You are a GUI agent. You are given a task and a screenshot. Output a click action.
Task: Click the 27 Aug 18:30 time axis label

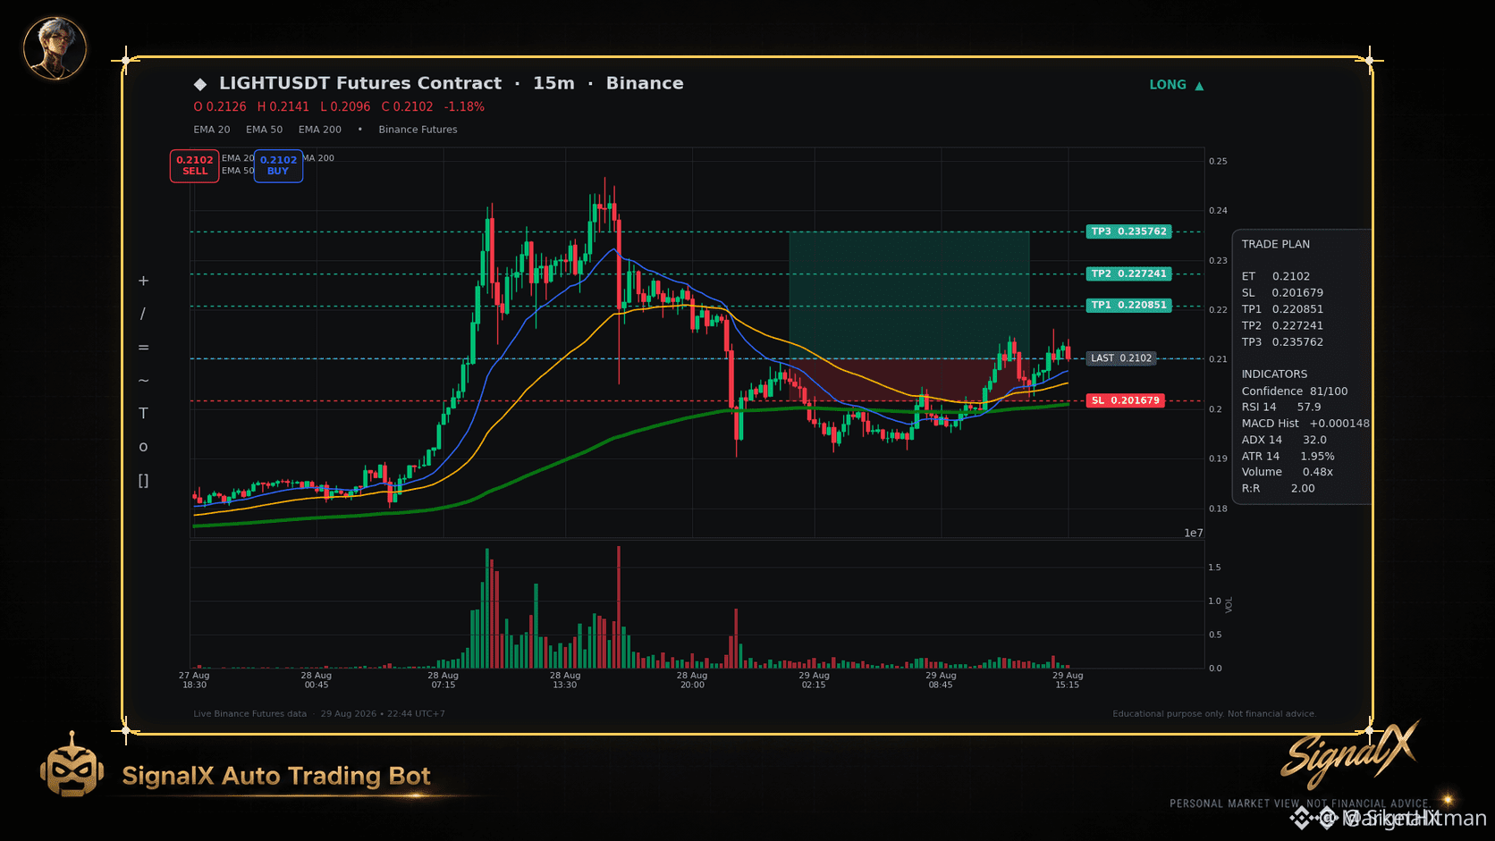(x=194, y=680)
